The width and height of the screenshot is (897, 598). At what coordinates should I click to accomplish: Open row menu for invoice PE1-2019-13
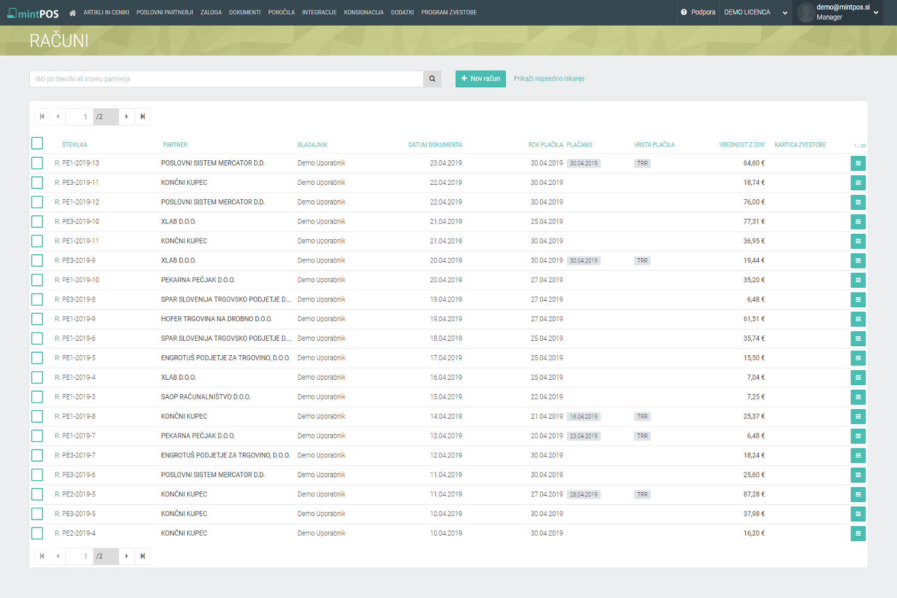click(858, 163)
